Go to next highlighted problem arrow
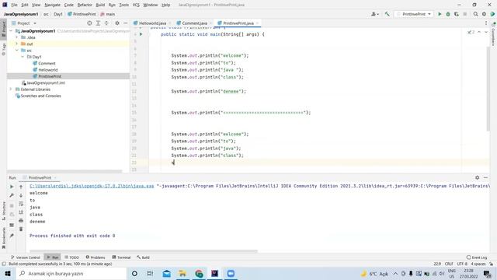Screen dimensions: 497x280 [486, 32]
